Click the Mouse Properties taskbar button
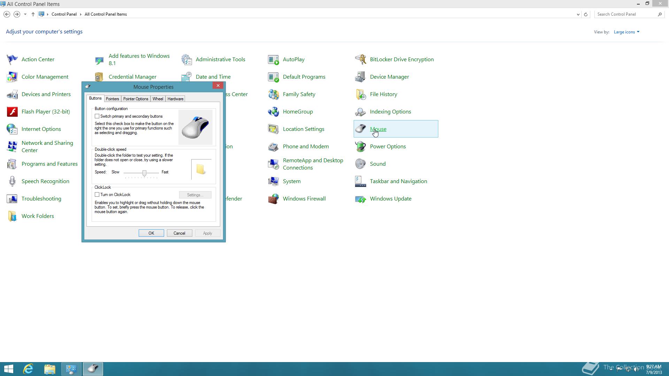The height and width of the screenshot is (376, 669). pos(93,369)
